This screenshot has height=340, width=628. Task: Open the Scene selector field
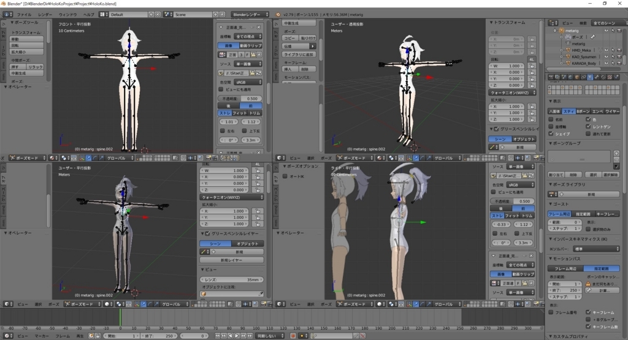click(193, 15)
